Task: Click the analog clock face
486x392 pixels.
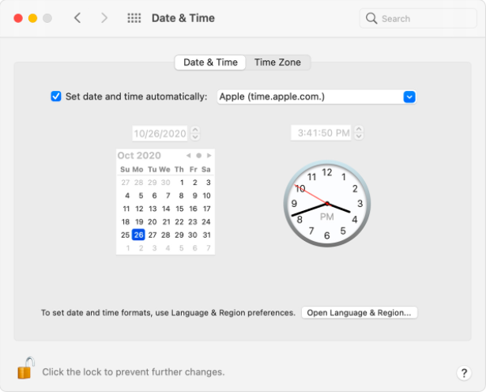Action: (x=327, y=204)
